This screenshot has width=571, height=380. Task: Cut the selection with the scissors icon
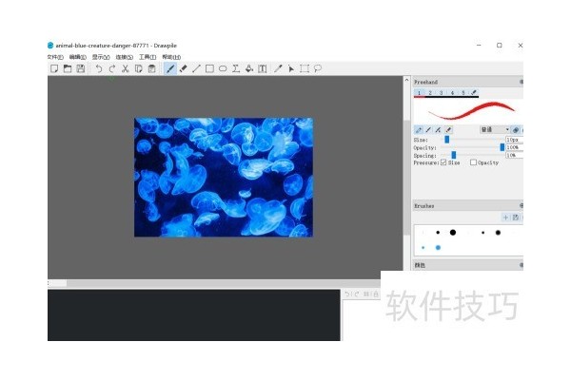coord(125,68)
